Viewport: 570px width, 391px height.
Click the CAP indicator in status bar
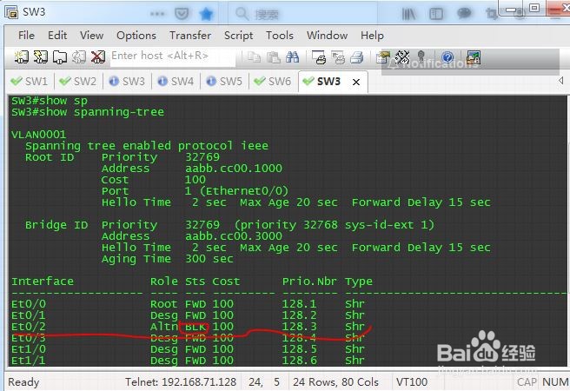click(x=527, y=382)
